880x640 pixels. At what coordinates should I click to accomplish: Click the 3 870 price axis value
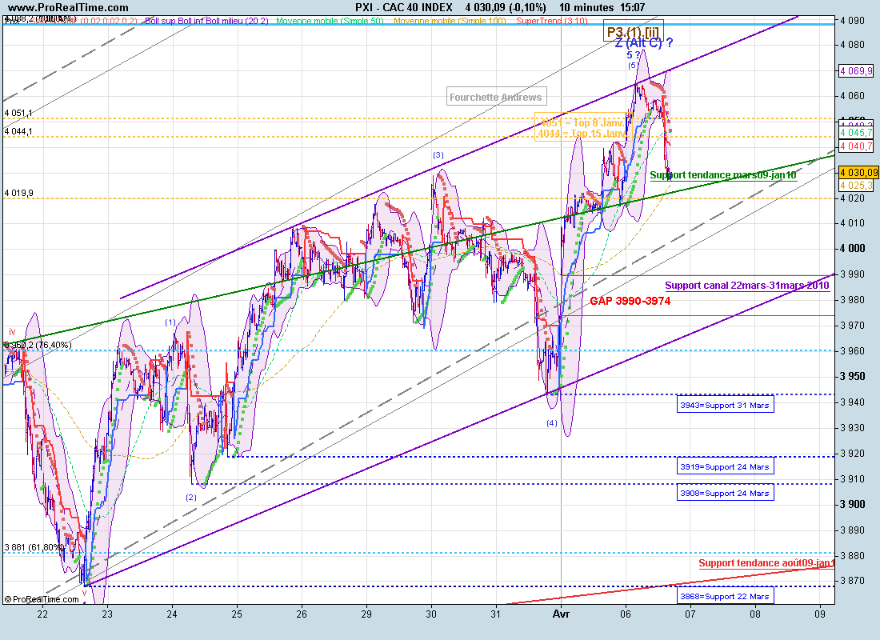[x=853, y=581]
